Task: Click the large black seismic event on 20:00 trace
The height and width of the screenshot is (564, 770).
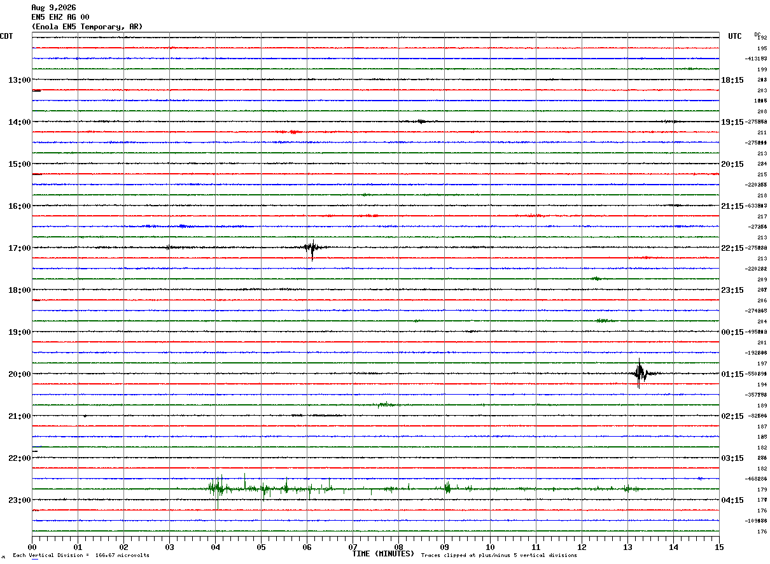Action: 641,373
